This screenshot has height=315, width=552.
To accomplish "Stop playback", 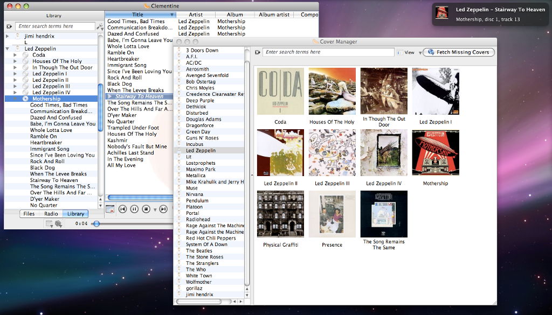I will tap(146, 209).
